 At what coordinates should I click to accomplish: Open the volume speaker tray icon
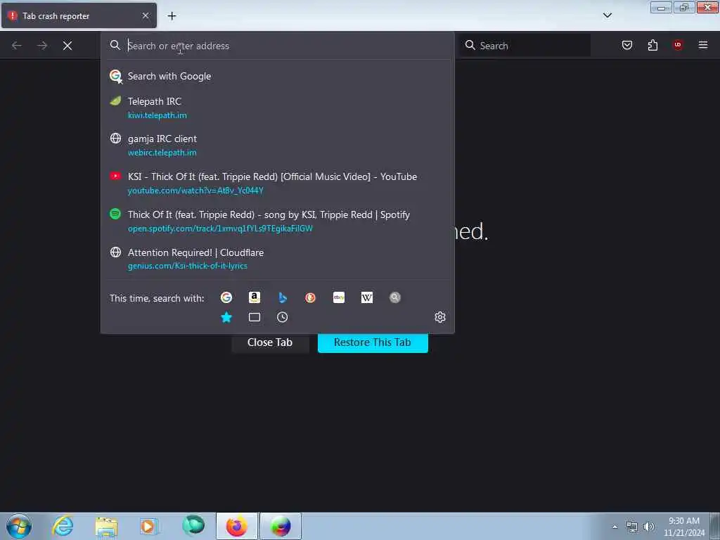pyautogui.click(x=648, y=527)
